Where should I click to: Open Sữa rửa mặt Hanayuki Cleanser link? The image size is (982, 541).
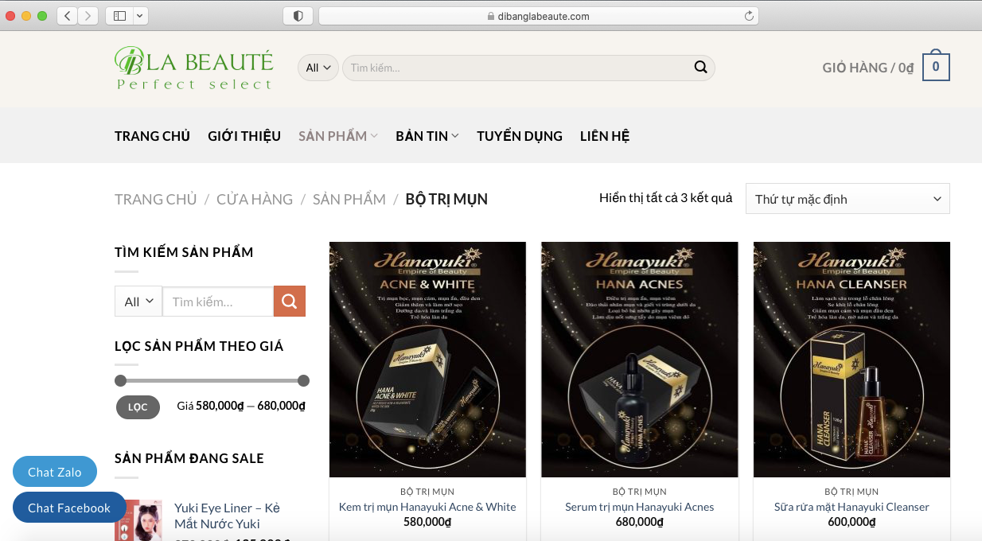pyautogui.click(x=851, y=507)
